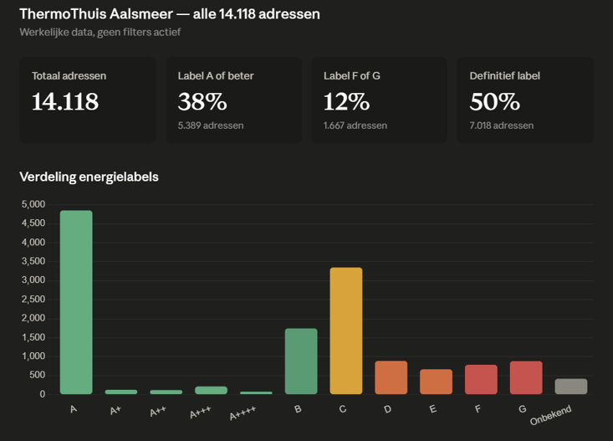Click the 2,500 y-axis label

[33, 300]
